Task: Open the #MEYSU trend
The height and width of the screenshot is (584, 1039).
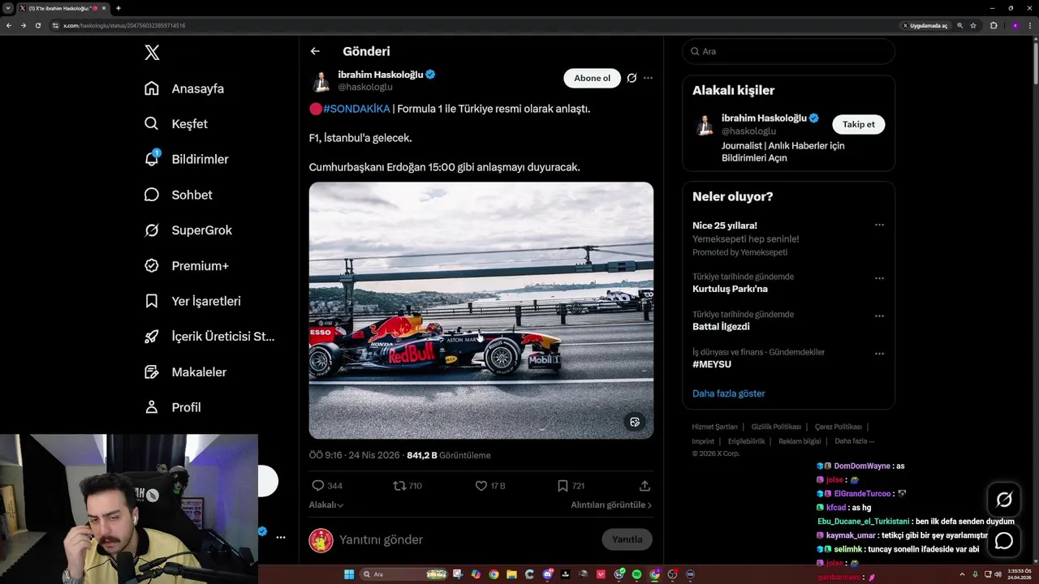Action: (x=712, y=365)
